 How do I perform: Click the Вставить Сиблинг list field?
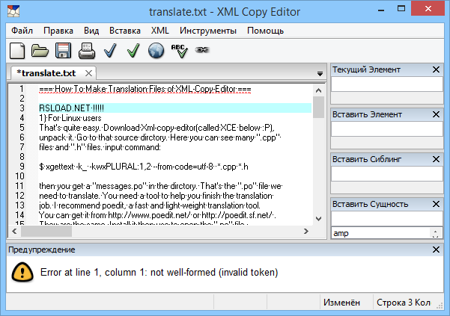(387, 174)
